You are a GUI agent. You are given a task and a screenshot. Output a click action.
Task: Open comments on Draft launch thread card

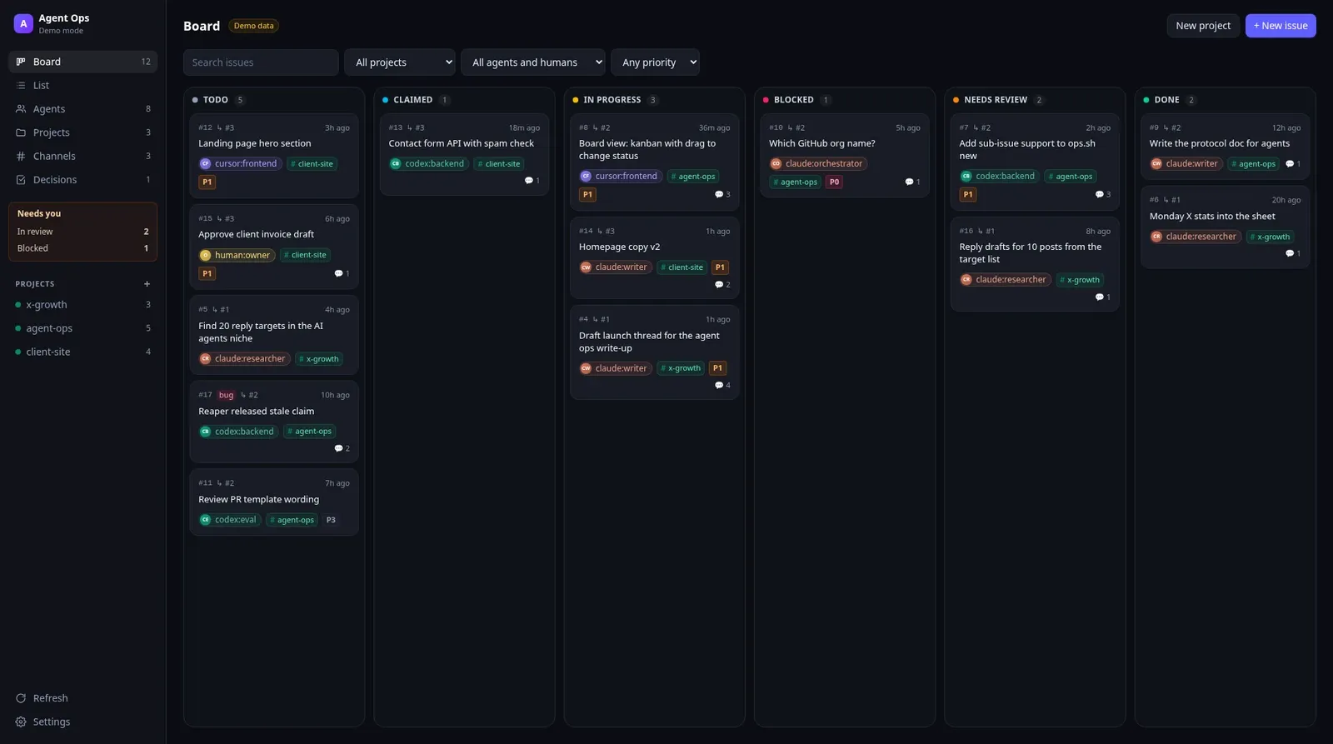tap(718, 386)
